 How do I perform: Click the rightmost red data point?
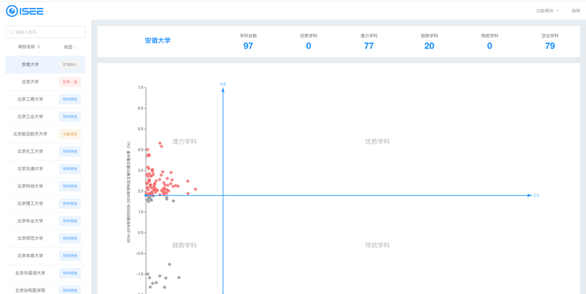[195, 189]
